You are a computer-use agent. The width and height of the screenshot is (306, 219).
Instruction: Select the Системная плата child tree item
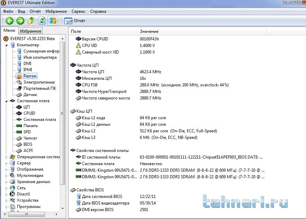point(36,120)
